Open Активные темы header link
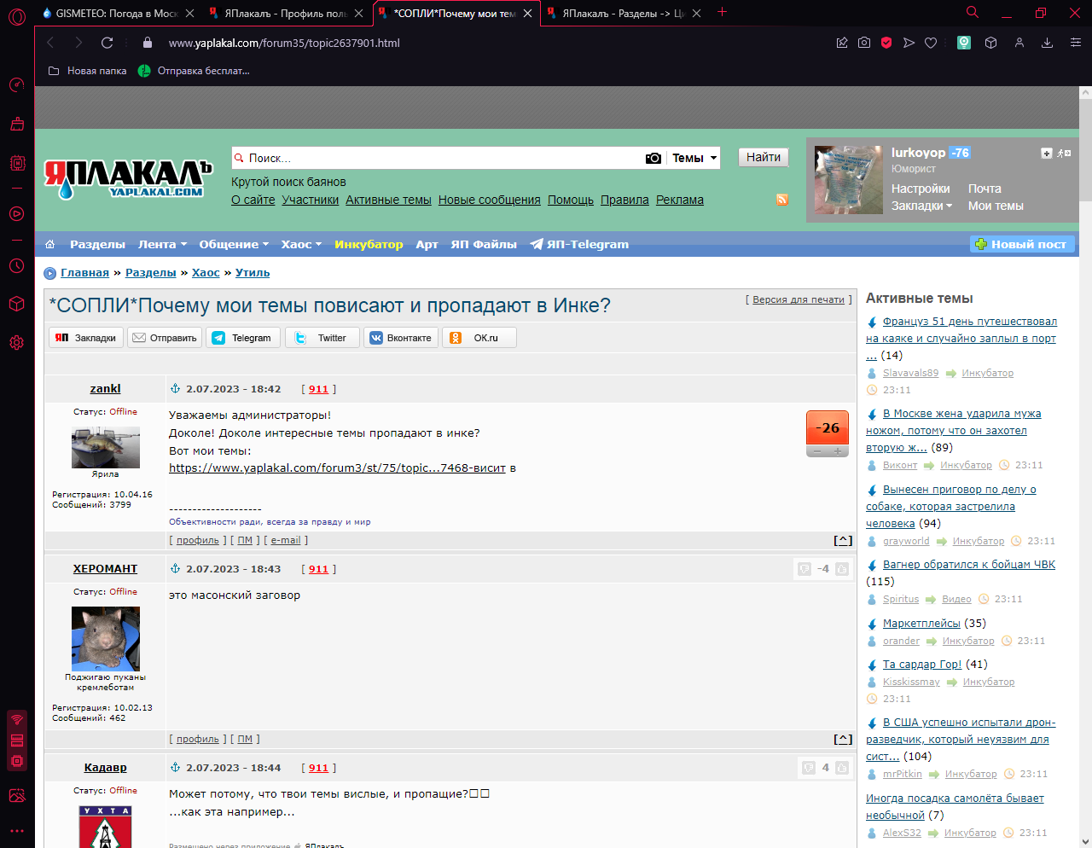 pos(388,200)
